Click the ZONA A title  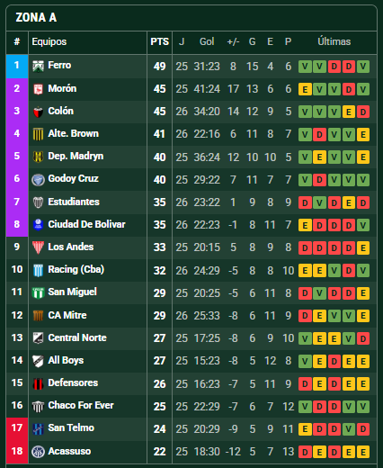click(x=36, y=18)
